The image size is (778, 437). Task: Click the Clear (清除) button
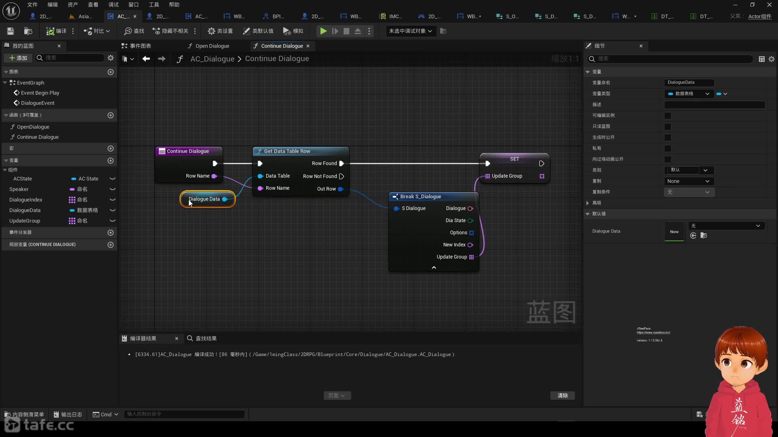562,396
